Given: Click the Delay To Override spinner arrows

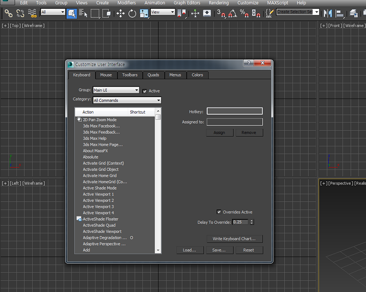Looking at the screenshot, I should [x=252, y=222].
